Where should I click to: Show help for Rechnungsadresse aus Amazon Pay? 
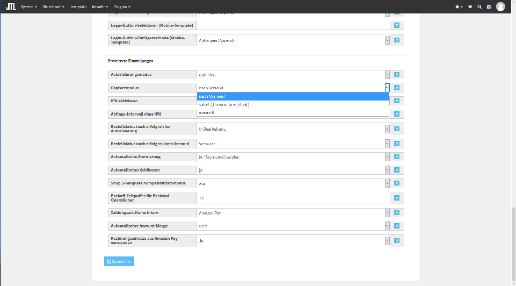click(397, 241)
